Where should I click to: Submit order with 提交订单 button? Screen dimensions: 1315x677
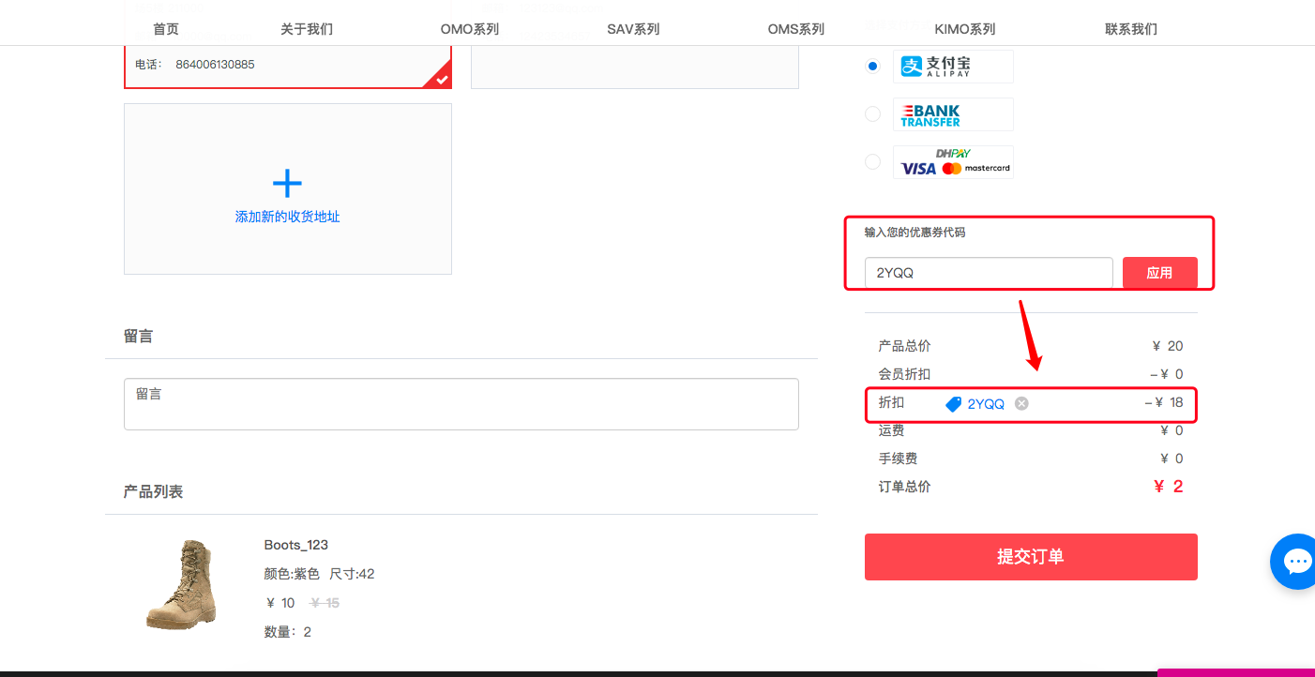1031,557
